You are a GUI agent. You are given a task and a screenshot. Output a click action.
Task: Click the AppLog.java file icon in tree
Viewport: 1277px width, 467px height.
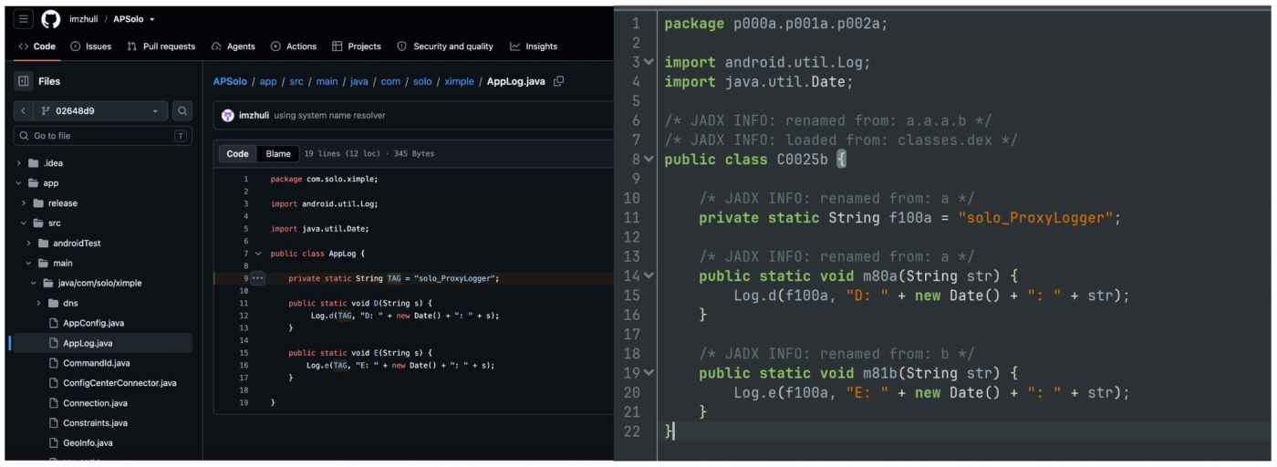click(x=53, y=343)
